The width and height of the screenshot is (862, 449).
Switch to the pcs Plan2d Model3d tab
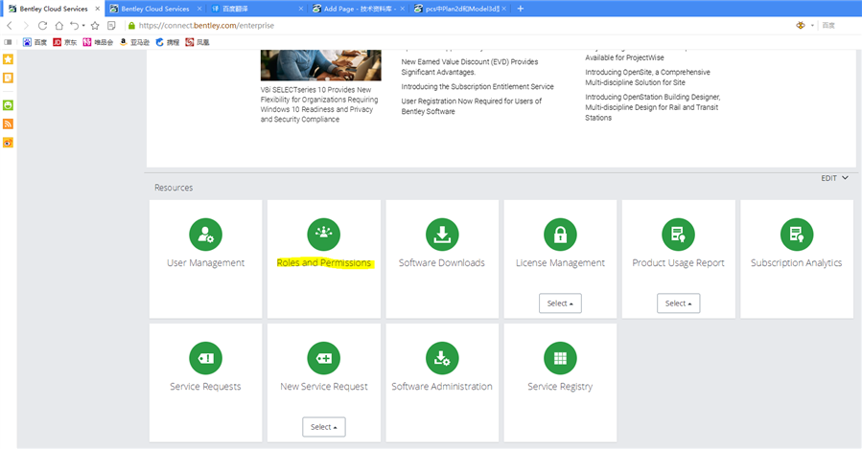460,9
